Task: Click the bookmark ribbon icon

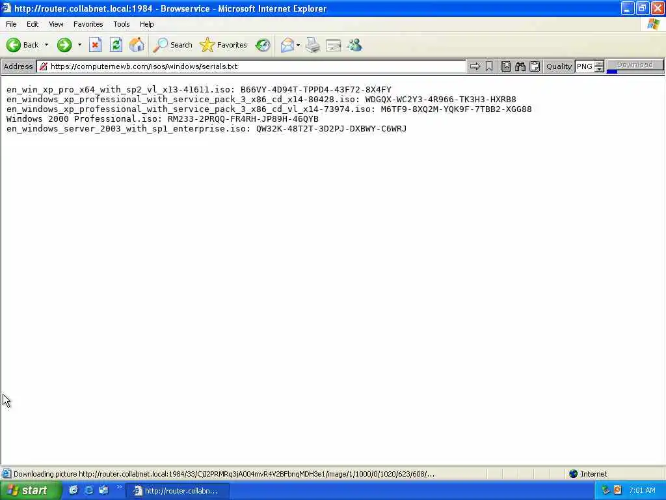Action: pyautogui.click(x=489, y=66)
